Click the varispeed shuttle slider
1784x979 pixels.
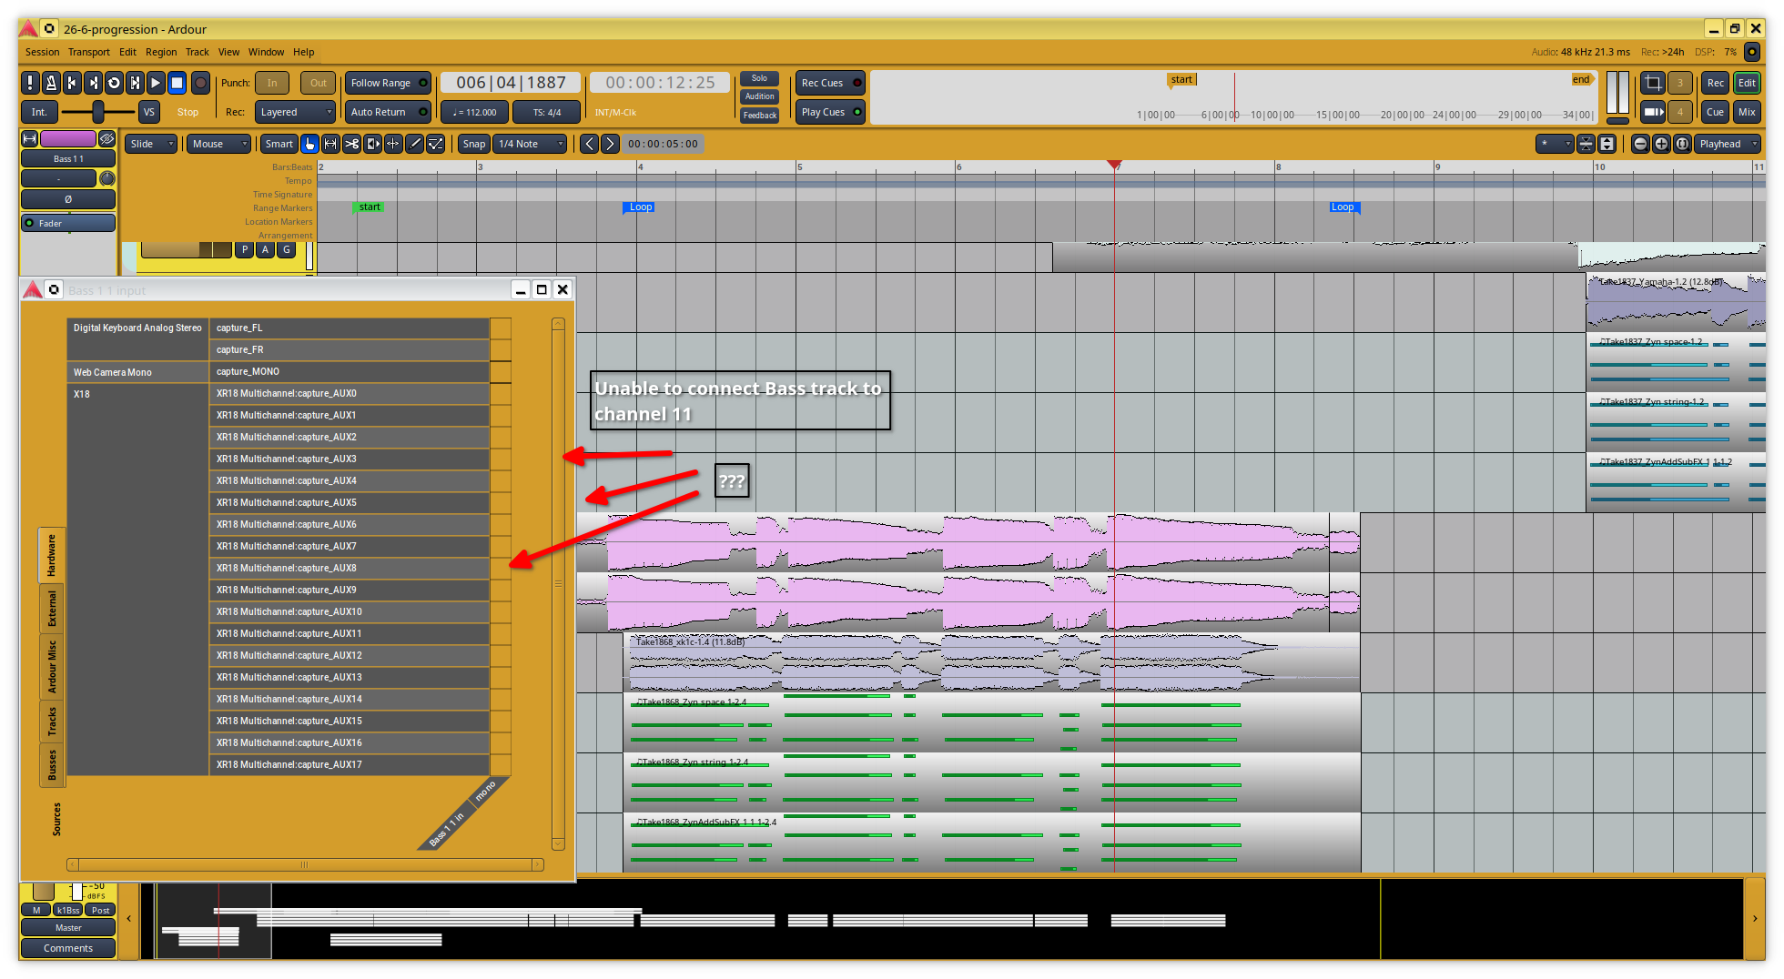pos(98,112)
